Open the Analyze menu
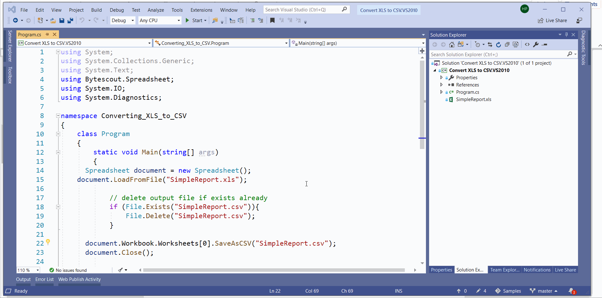Image resolution: width=602 pixels, height=298 pixels. [x=156, y=9]
